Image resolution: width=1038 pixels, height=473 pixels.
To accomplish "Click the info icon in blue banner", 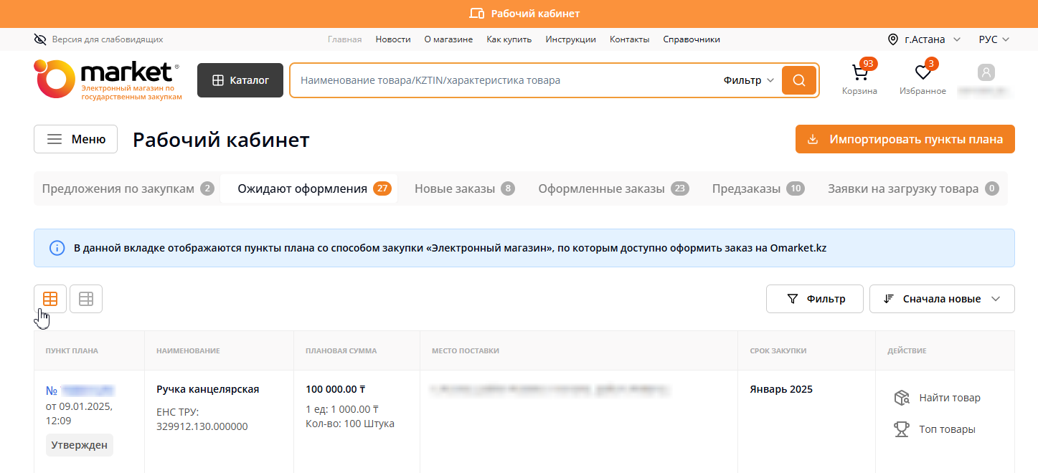I will pos(57,248).
